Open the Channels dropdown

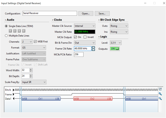(27, 42)
